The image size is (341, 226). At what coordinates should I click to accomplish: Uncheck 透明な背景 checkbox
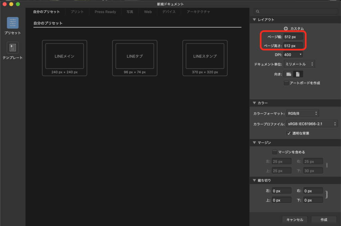coord(289,133)
